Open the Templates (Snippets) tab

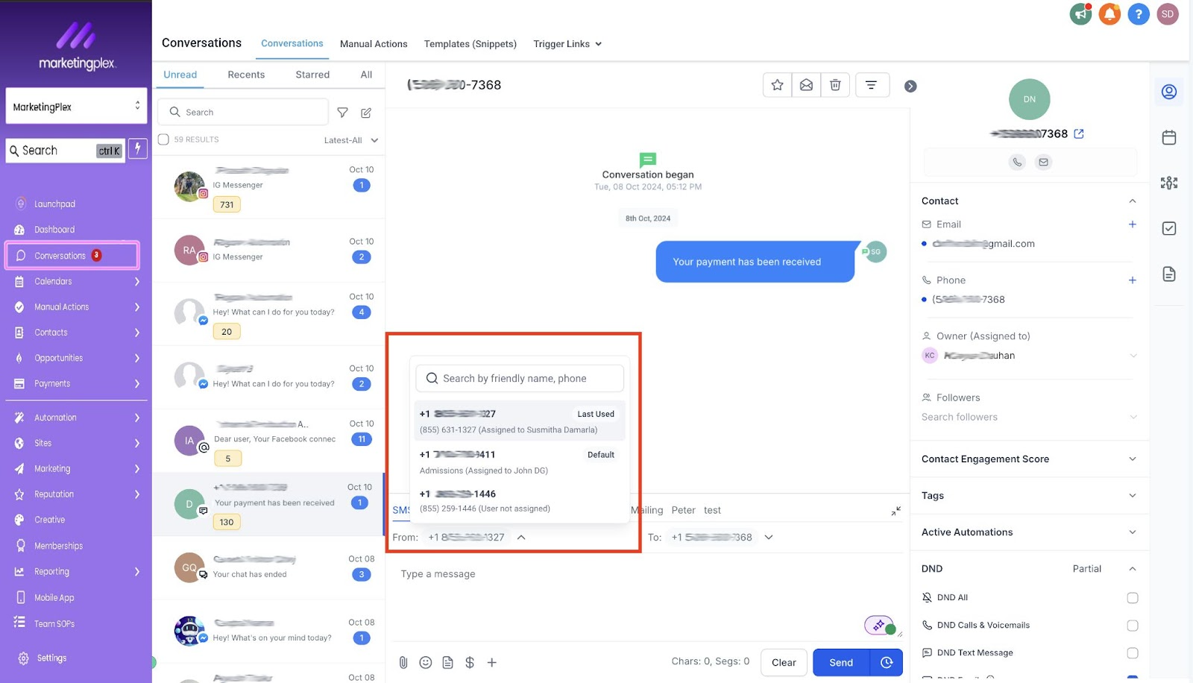[x=470, y=44]
